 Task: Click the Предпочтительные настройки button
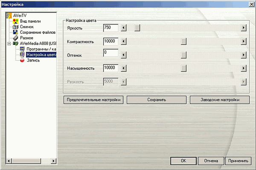pyautogui.click(x=93, y=100)
